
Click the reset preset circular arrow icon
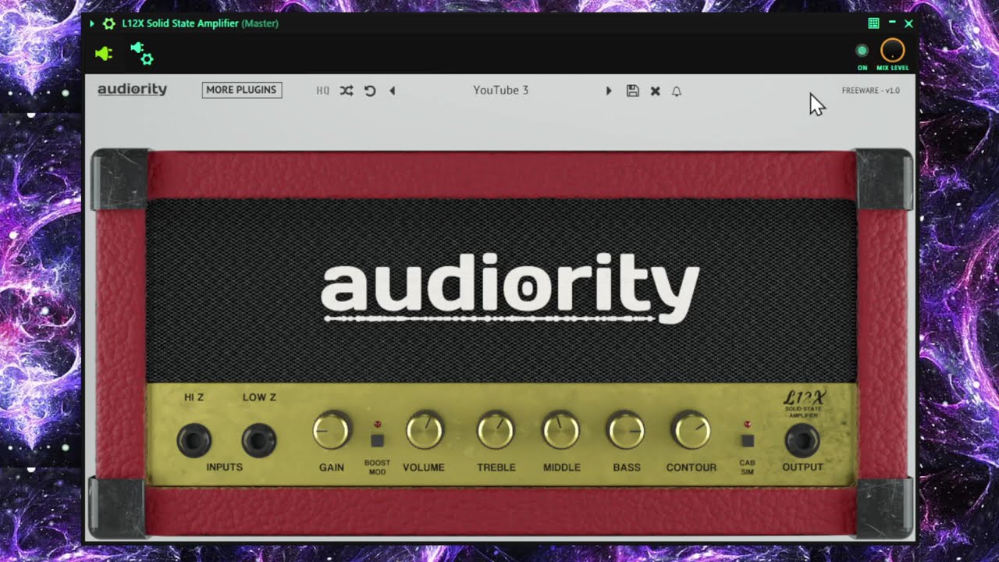click(x=370, y=91)
